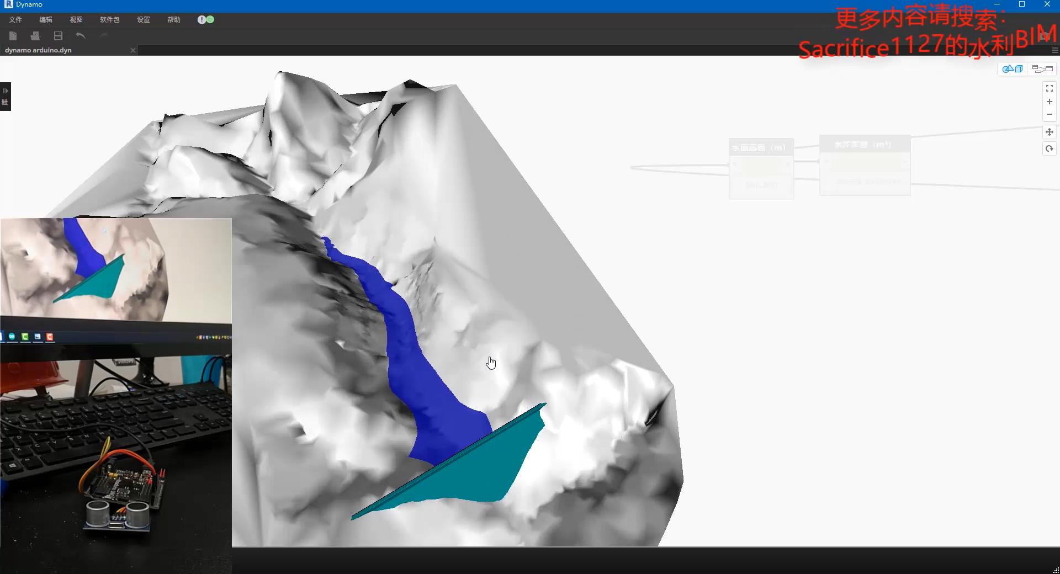Viewport: 1060px width, 574px height.
Task: Open the 视图 menu
Action: point(76,20)
